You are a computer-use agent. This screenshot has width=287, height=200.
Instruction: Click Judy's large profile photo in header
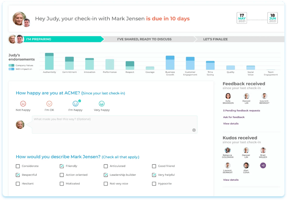(19, 18)
